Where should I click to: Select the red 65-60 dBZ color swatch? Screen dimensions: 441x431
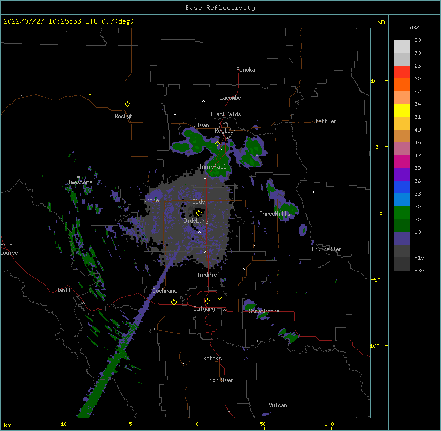pos(402,72)
